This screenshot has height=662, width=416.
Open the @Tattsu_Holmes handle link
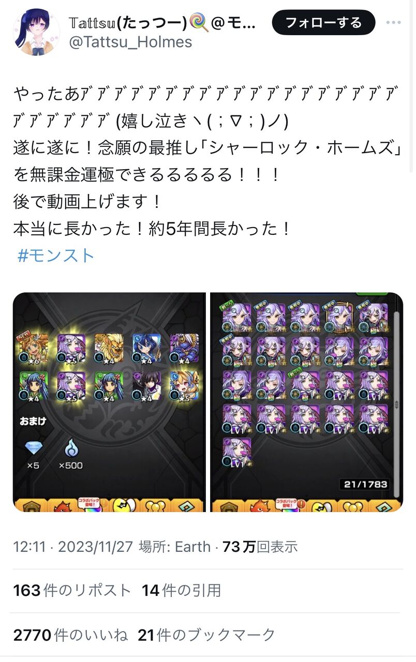130,42
